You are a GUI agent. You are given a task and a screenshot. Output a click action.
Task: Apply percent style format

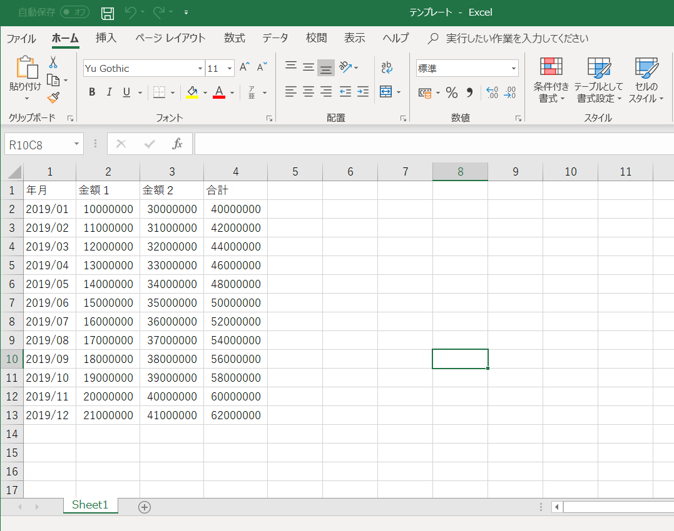tap(452, 92)
